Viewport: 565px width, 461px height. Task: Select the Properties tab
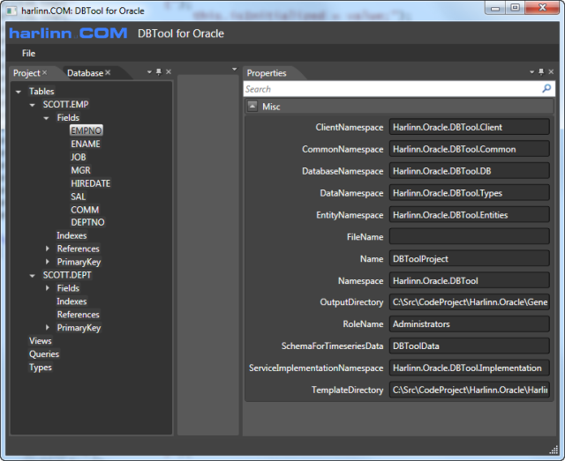[x=267, y=73]
